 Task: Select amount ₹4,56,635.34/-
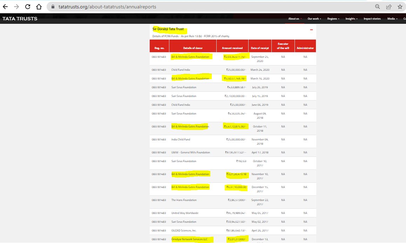(x=237, y=113)
